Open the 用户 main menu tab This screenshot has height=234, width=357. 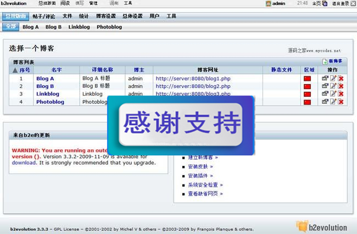tap(154, 16)
